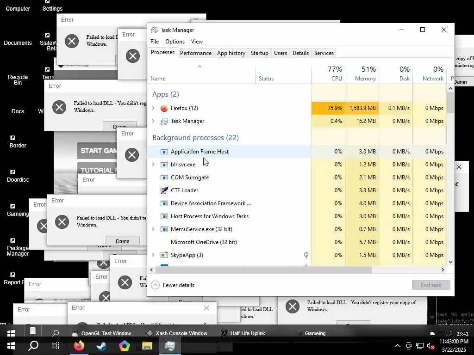Open the Windows Start menu
This screenshot has width=474, height=355.
(11, 346)
